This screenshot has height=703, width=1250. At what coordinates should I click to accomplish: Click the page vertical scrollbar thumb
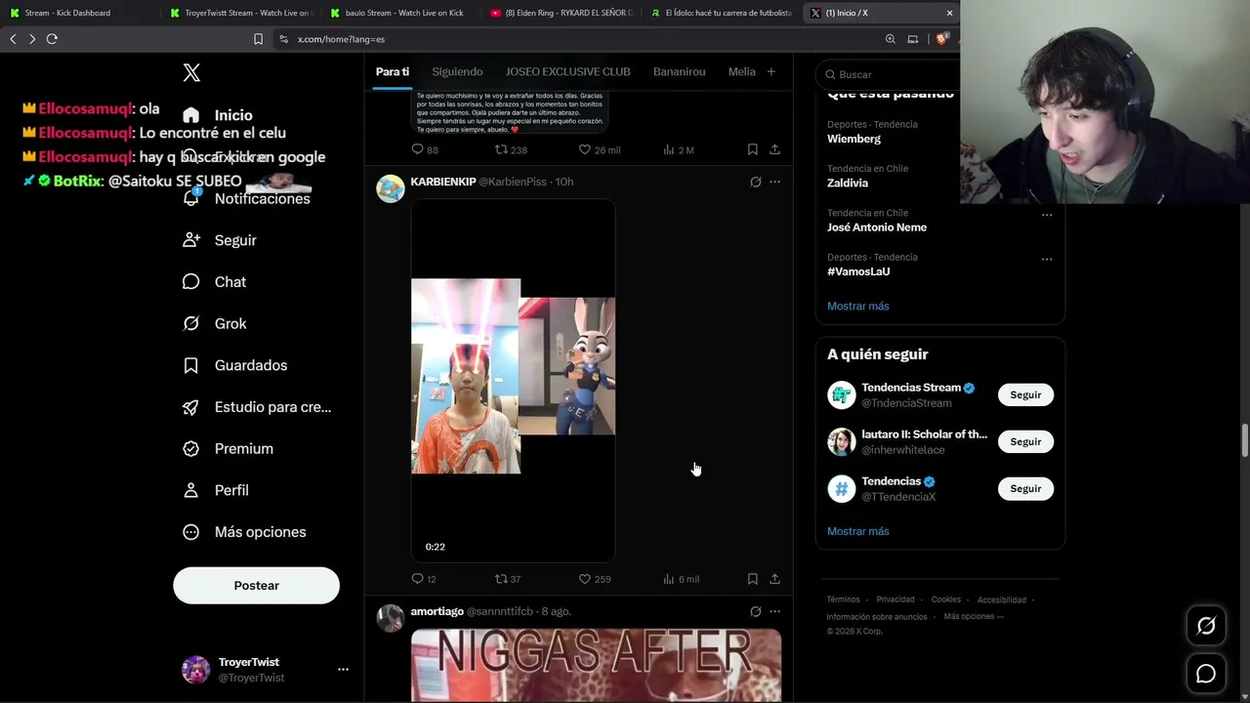coord(1244,439)
